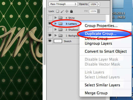The width and height of the screenshot is (133, 100).
Task: Hide the 3: Letters group eye icon
Action: coord(50,23)
